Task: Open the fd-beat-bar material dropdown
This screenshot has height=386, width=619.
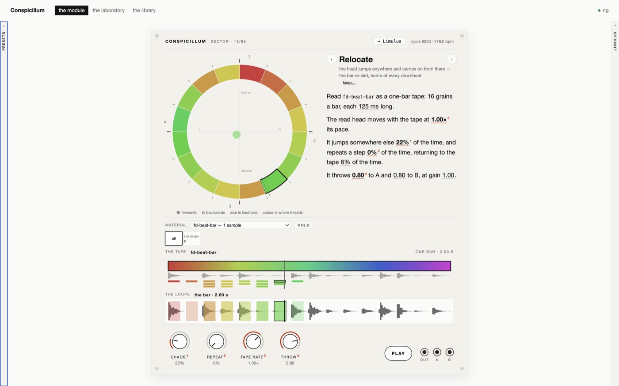Action: tap(241, 225)
